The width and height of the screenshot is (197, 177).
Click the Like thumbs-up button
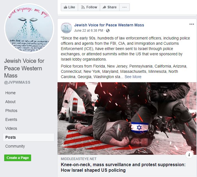(69, 7)
